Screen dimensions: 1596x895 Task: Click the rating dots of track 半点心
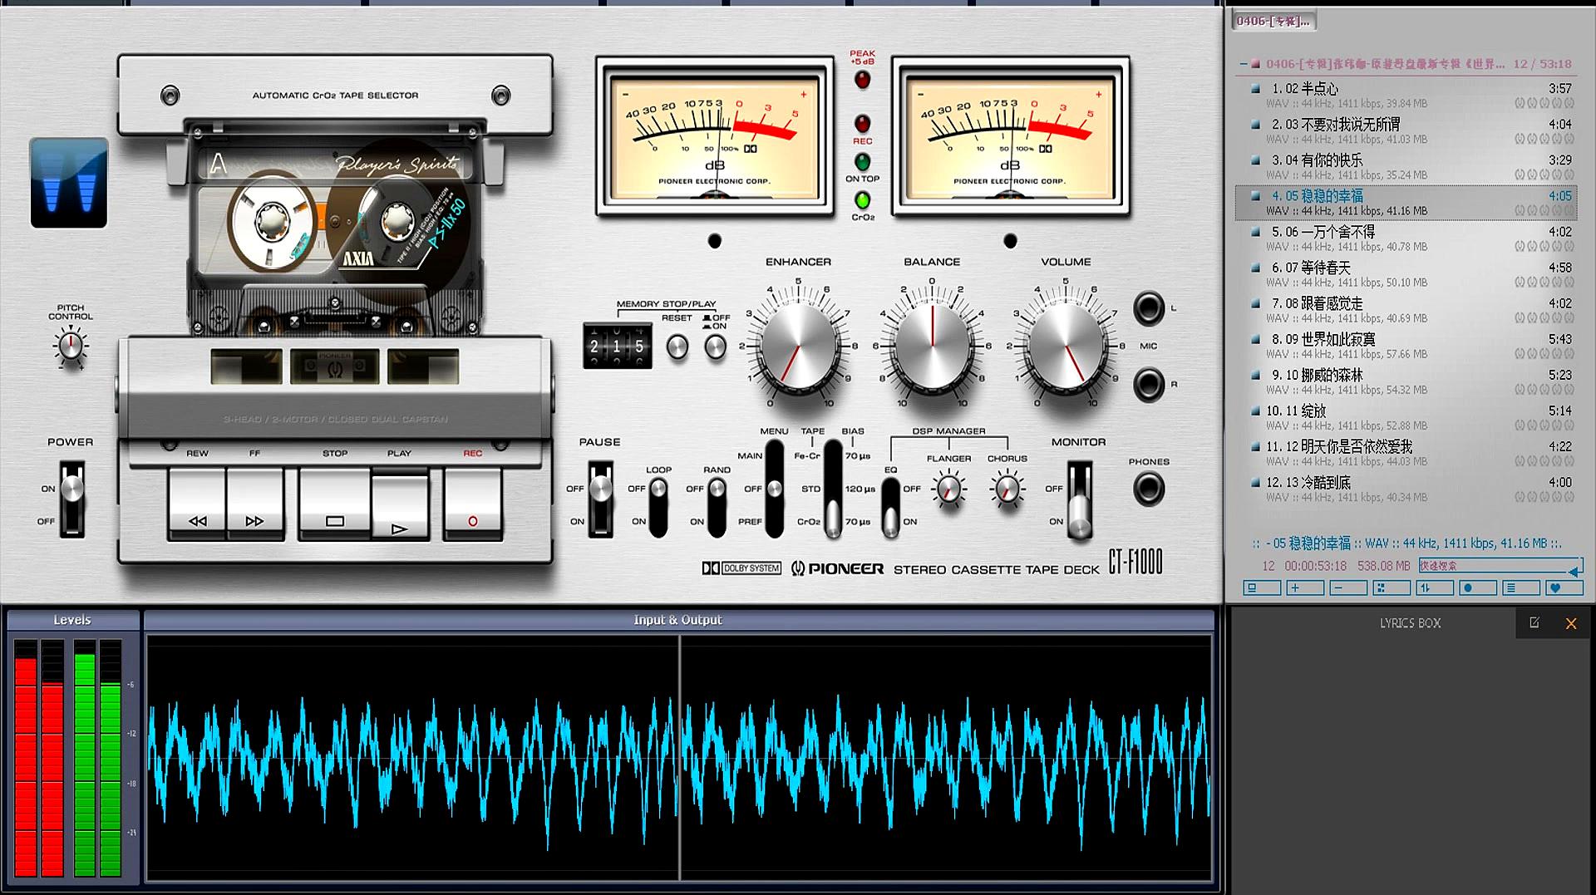click(1544, 103)
